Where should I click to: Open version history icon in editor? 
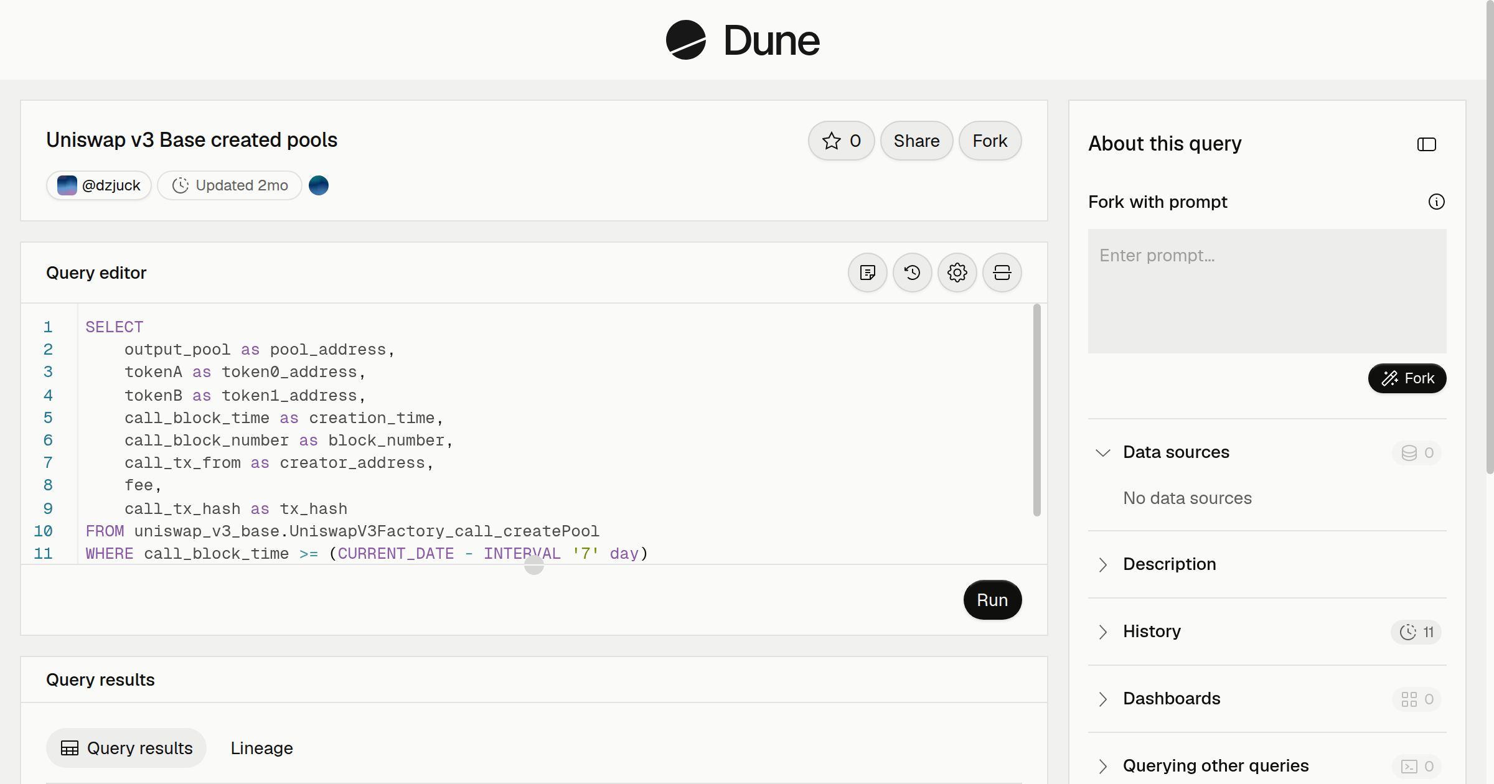[x=913, y=273]
